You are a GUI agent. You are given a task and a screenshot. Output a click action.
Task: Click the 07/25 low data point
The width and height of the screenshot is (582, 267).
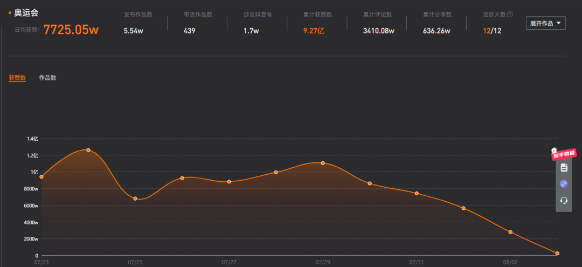135,198
